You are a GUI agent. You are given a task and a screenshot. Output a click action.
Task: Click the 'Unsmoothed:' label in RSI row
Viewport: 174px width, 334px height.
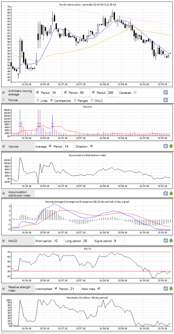tap(44, 289)
